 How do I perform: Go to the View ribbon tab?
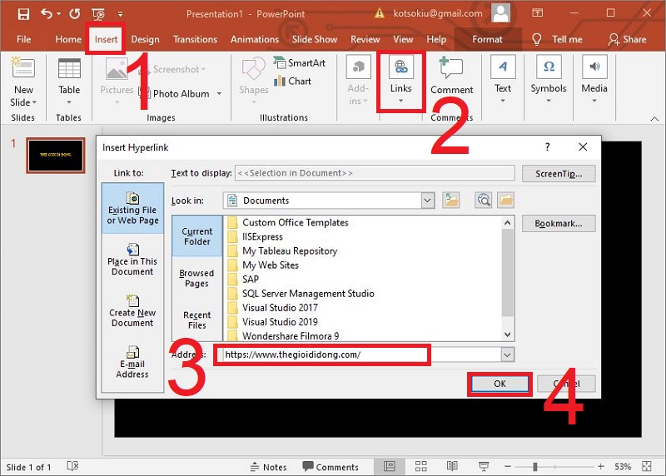pos(403,39)
